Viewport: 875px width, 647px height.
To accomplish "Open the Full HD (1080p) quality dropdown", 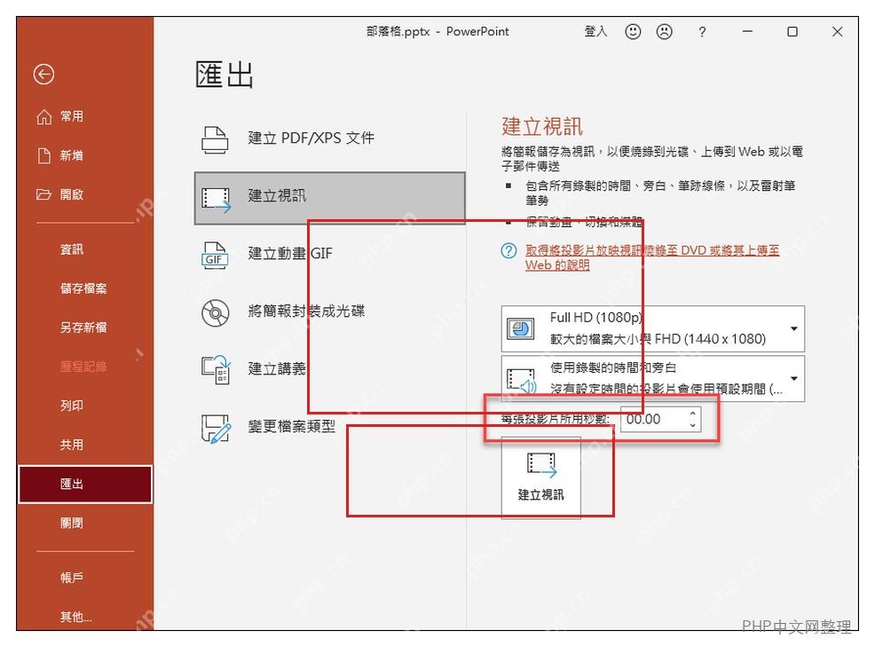I will coord(653,328).
